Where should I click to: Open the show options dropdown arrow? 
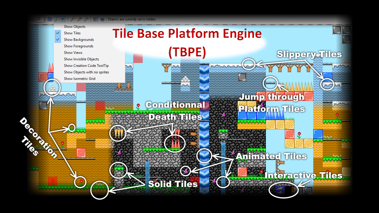point(62,19)
